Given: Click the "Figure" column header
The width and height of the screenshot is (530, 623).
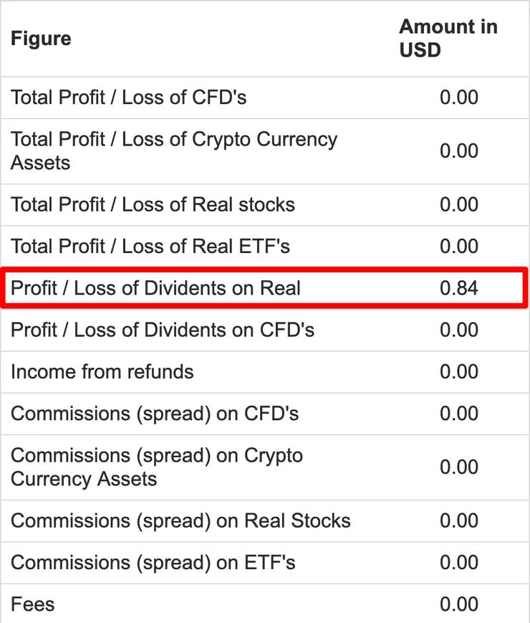Looking at the screenshot, I should coord(41,38).
